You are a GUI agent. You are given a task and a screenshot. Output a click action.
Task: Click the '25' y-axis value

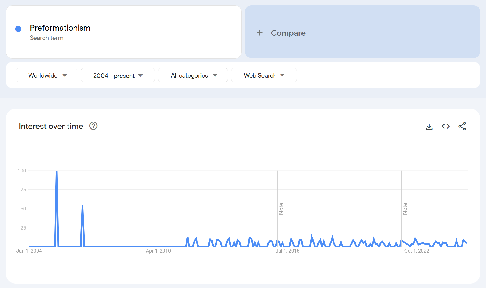point(23,228)
